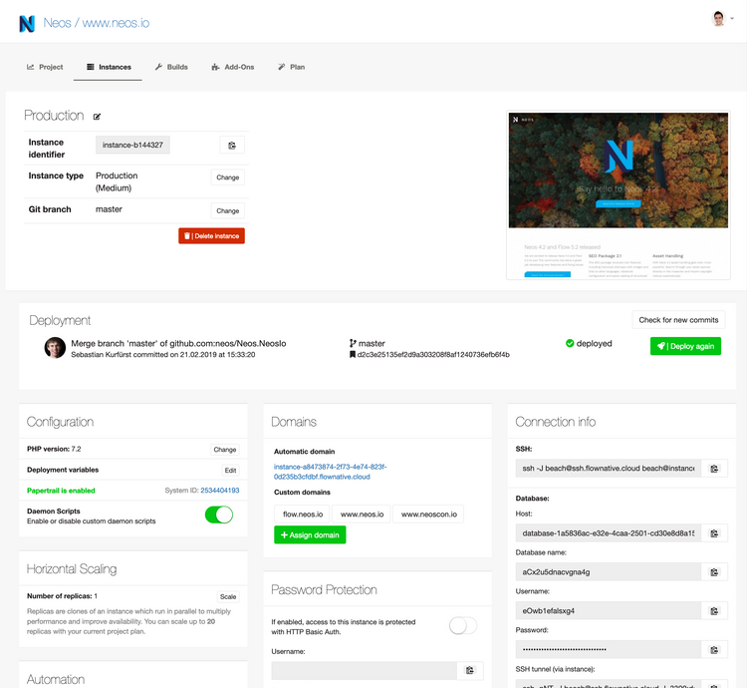Click the red Delete instance button
The width and height of the screenshot is (747, 688).
211,236
